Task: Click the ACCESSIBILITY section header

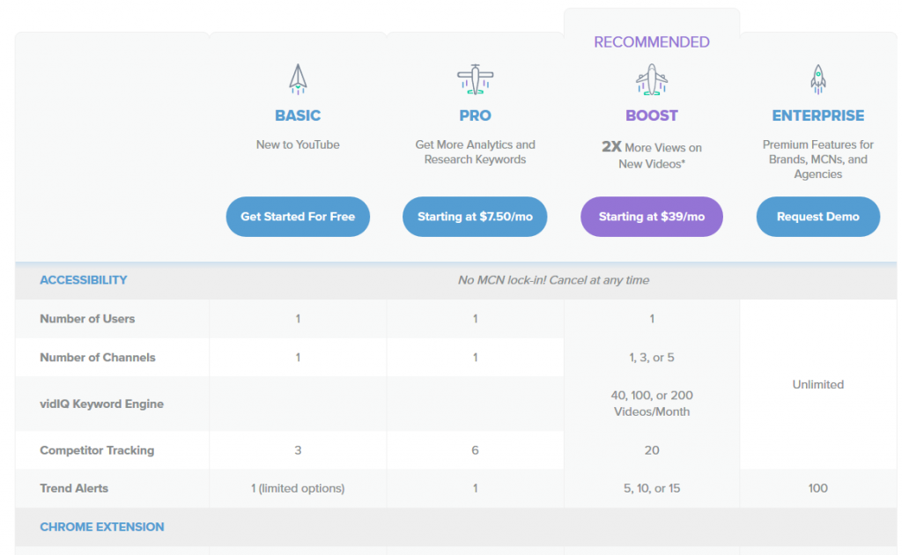Action: pos(84,280)
